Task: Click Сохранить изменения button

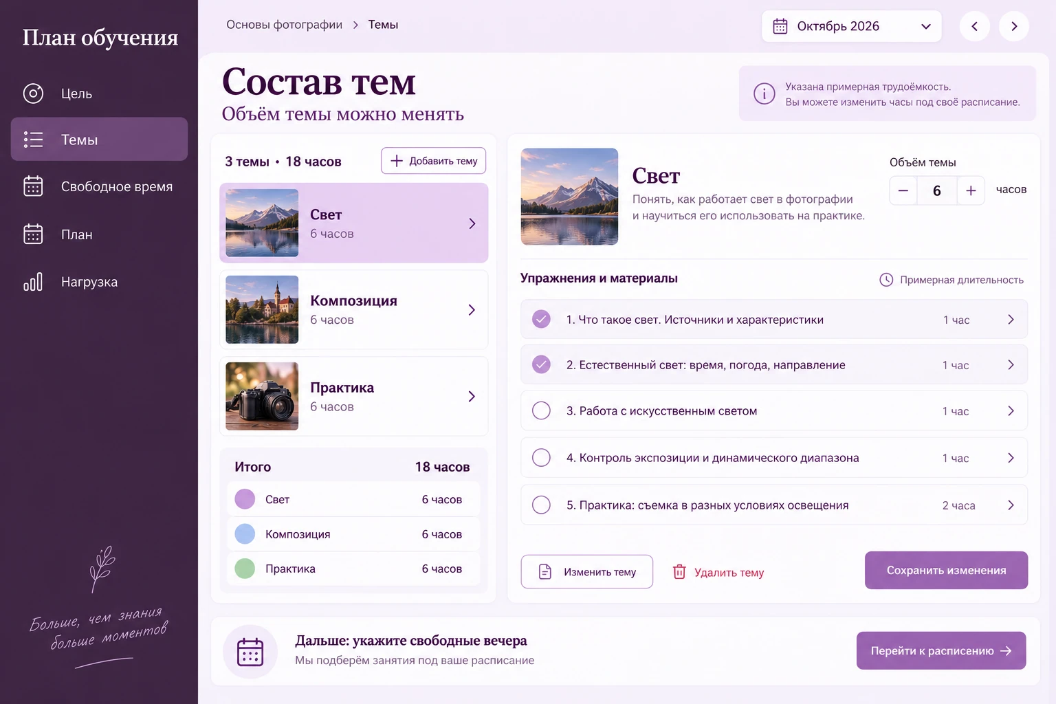Action: click(x=946, y=570)
